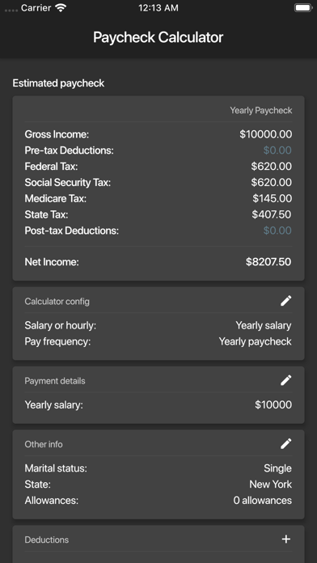Viewport: 317px width, 563px height.
Task: Open the State New York row
Action: (158, 485)
